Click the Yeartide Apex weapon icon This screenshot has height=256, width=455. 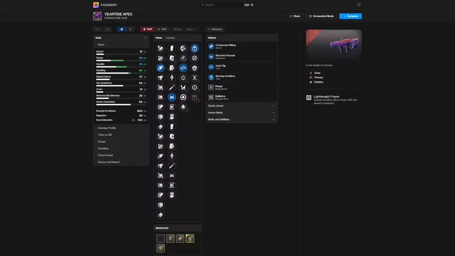[97, 16]
